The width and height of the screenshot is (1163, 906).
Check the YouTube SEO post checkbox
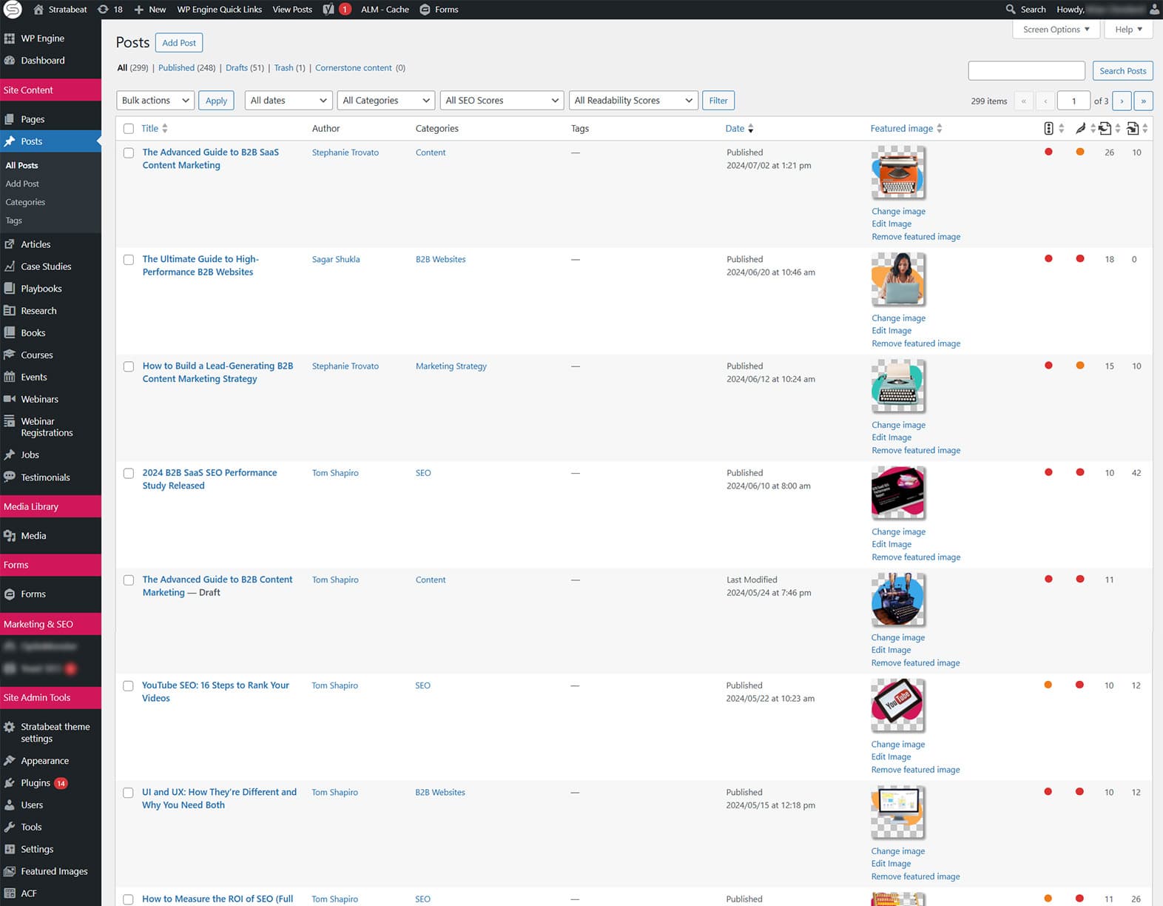coord(128,686)
